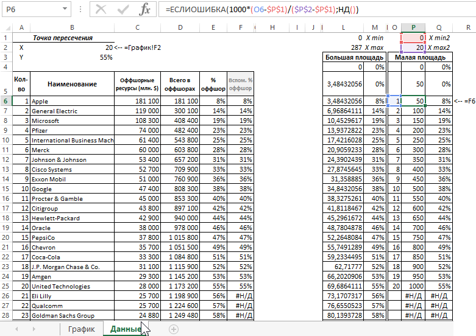476x336 pixels.
Task: Switch to the График sheet tab
Action: coord(81,329)
